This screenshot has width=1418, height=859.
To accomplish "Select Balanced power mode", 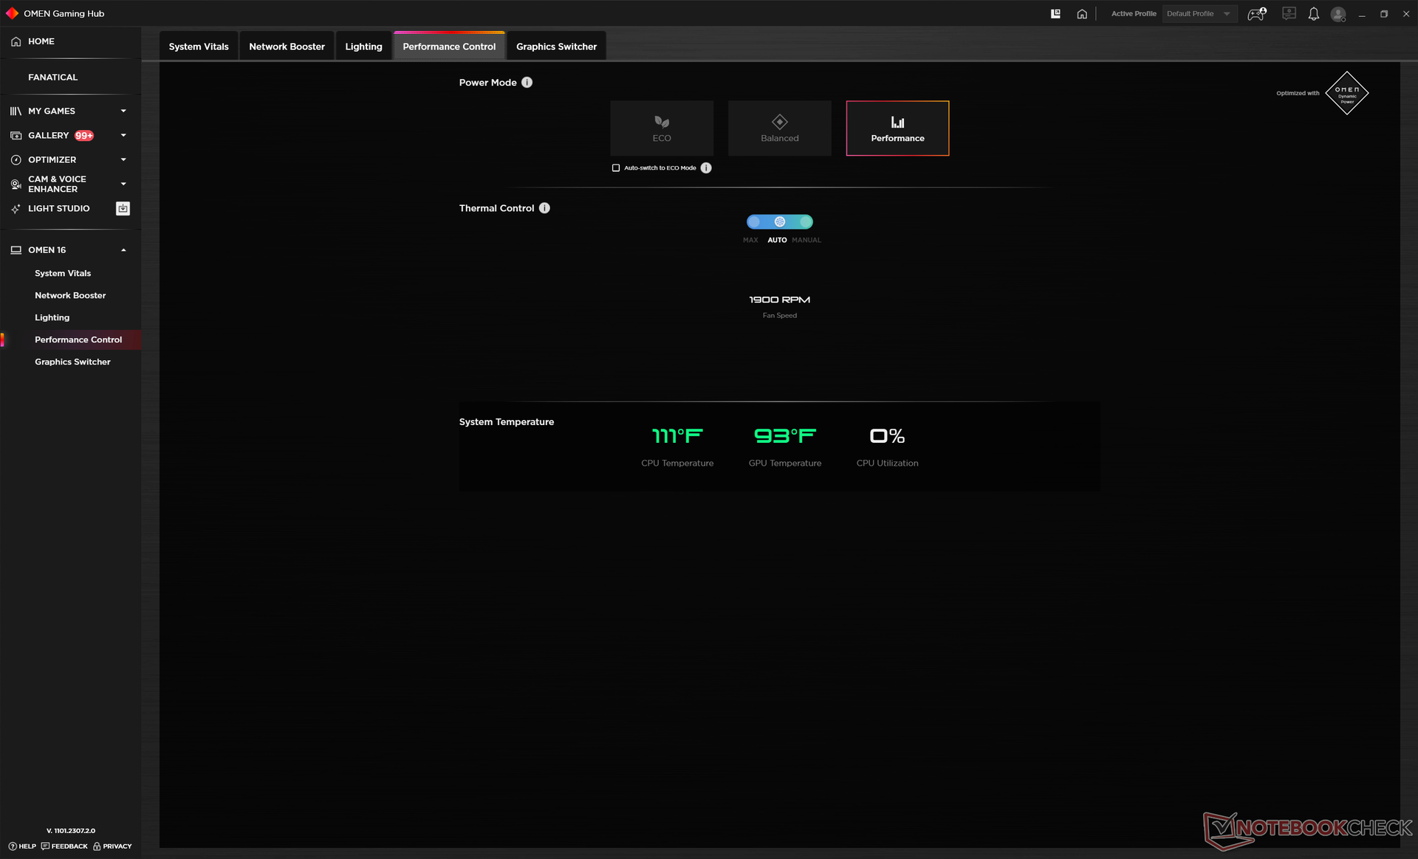I will pyautogui.click(x=779, y=128).
